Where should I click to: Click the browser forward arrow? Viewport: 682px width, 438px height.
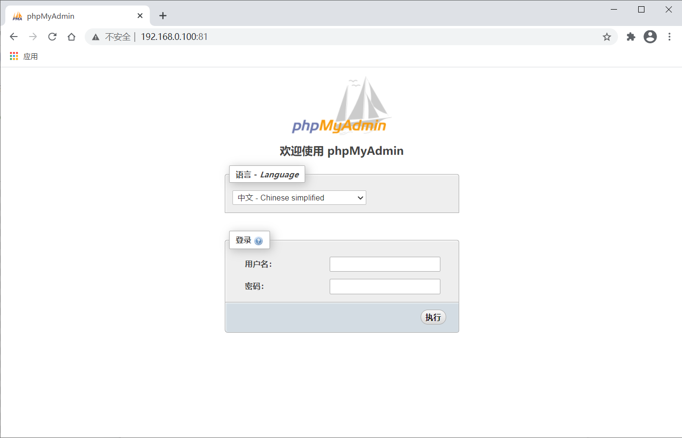[x=33, y=37]
